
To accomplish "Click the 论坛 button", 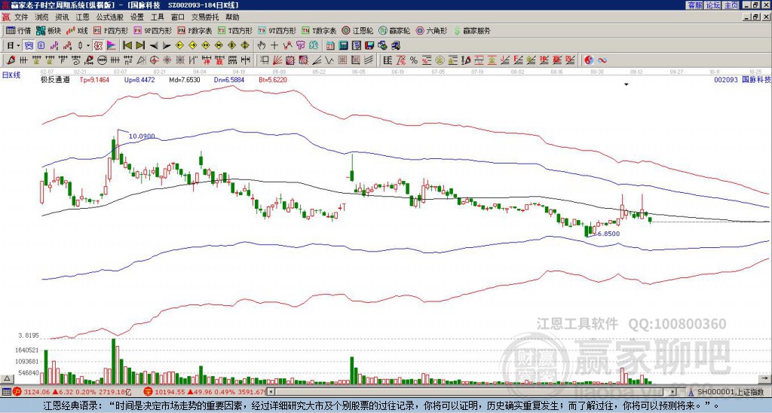I will pos(713,5).
